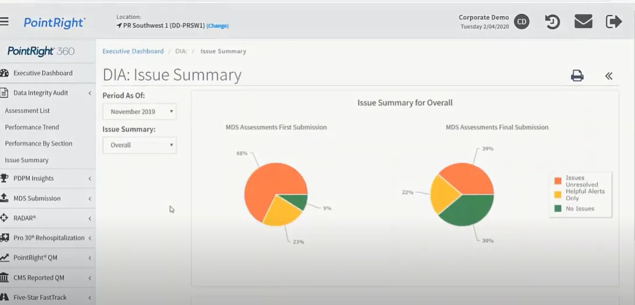The height and width of the screenshot is (305, 635).
Task: Click the RADAR crosshair icon
Action: click(5, 218)
